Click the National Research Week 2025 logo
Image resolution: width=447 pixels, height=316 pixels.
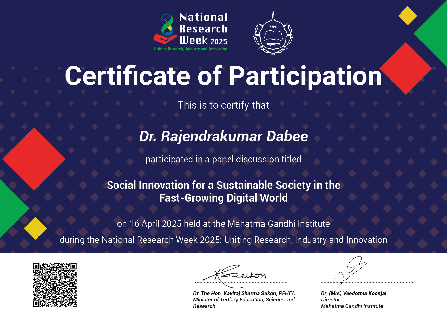click(191, 31)
